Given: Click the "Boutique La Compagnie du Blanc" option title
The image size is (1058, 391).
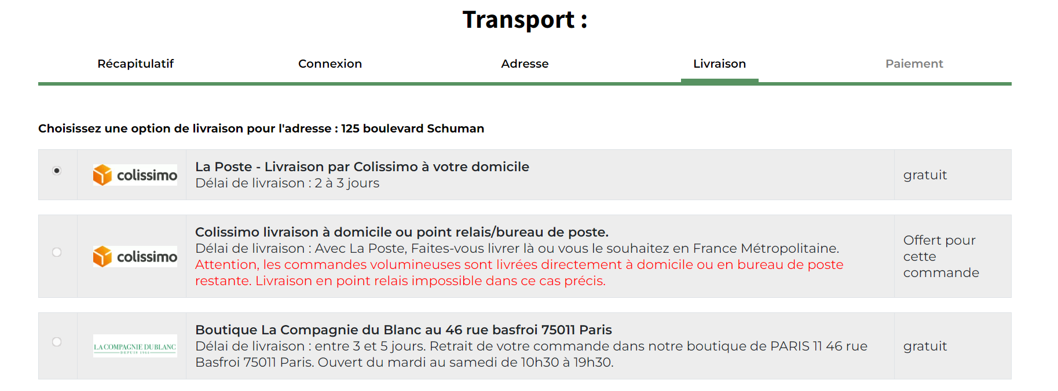Looking at the screenshot, I should click(403, 330).
